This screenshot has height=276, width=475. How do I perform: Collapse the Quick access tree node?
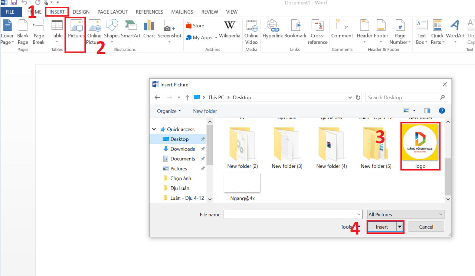pos(154,129)
